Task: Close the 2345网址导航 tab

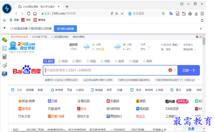Action: [x=59, y=6]
